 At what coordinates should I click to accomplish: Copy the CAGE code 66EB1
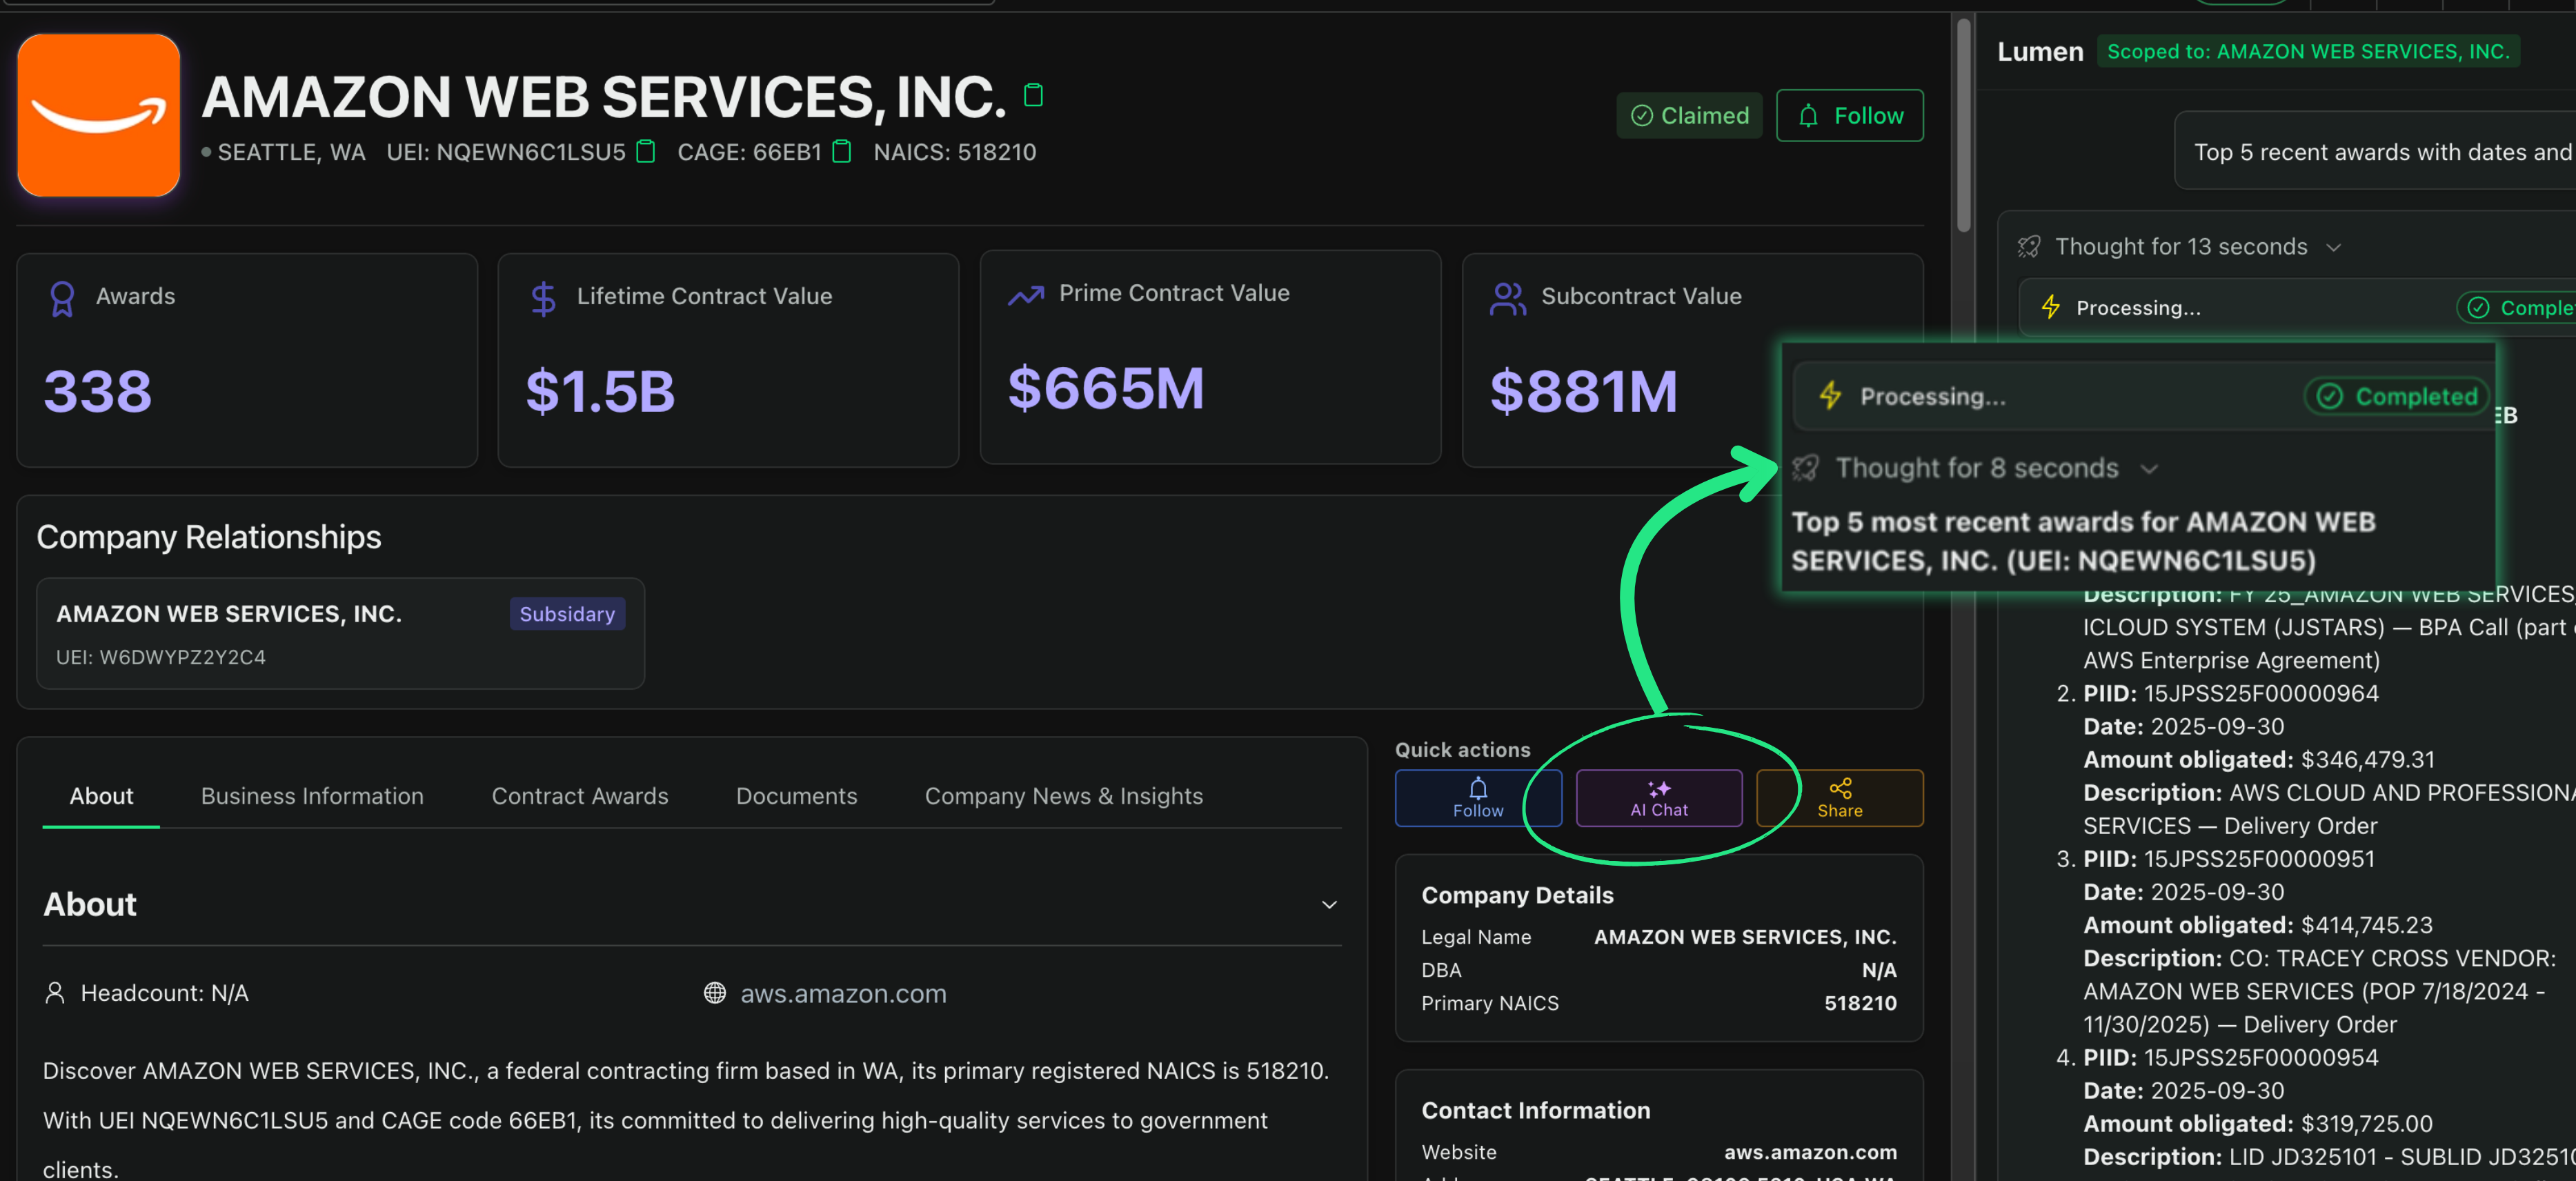pyautogui.click(x=842, y=152)
